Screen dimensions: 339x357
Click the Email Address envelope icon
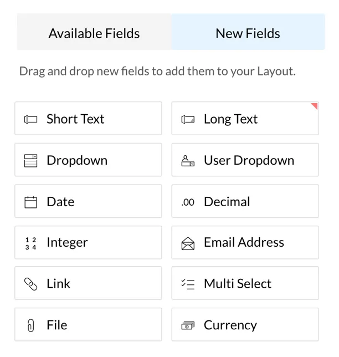click(x=188, y=243)
